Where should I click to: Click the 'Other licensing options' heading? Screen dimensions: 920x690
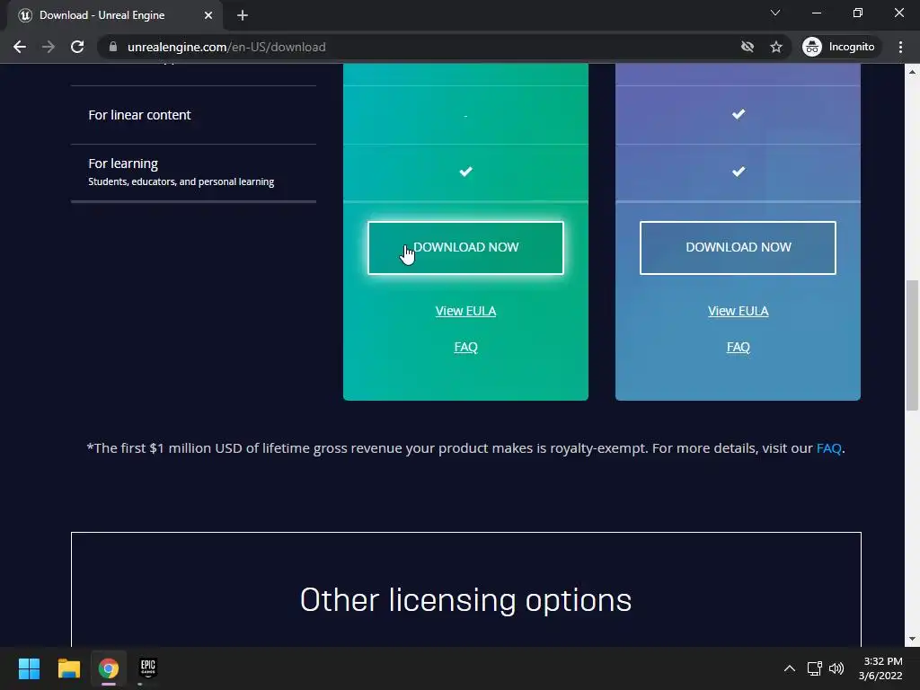coord(466,599)
